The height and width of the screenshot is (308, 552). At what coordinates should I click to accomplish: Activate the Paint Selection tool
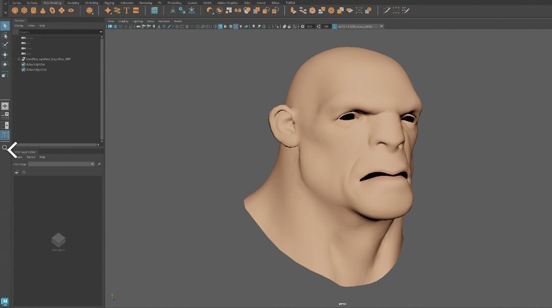coord(5,43)
